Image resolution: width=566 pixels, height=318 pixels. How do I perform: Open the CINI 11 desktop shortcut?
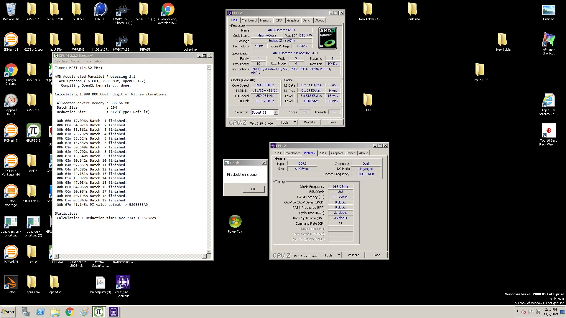coord(100,12)
